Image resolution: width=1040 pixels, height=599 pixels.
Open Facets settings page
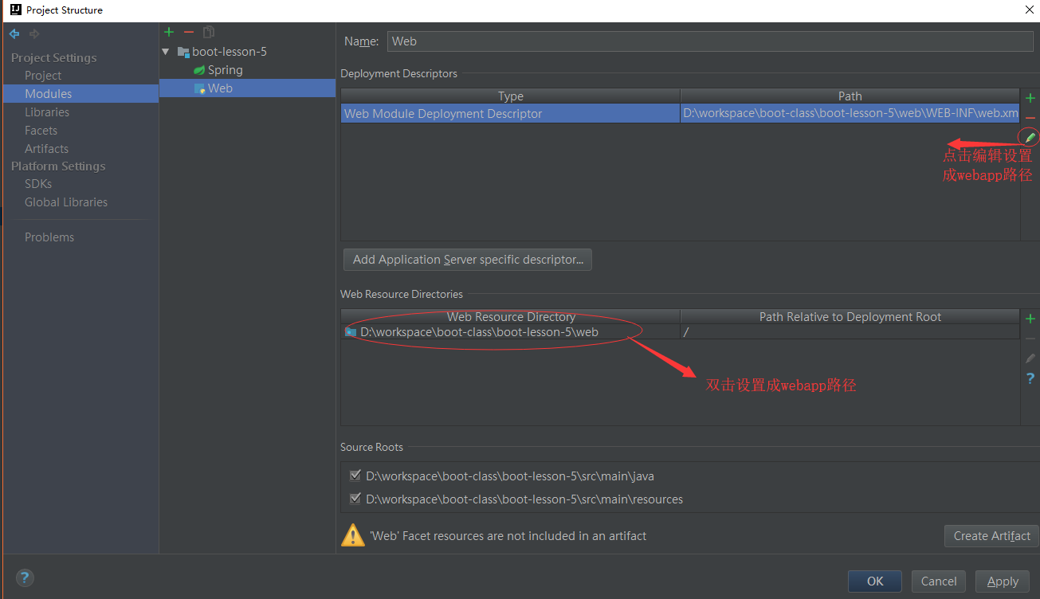click(x=41, y=131)
